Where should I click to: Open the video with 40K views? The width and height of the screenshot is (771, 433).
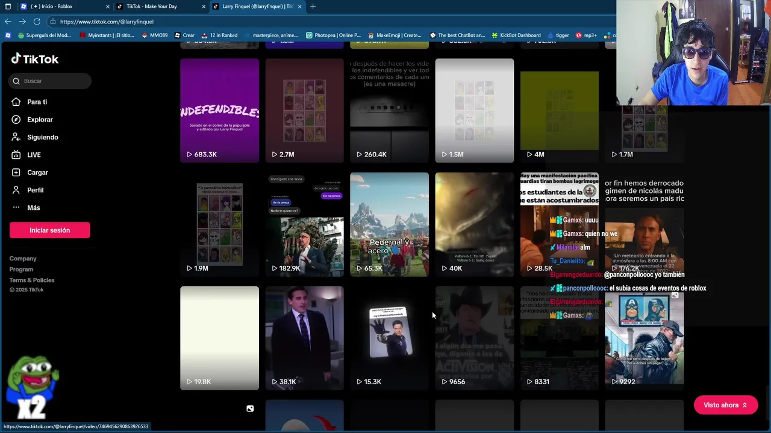click(x=475, y=224)
